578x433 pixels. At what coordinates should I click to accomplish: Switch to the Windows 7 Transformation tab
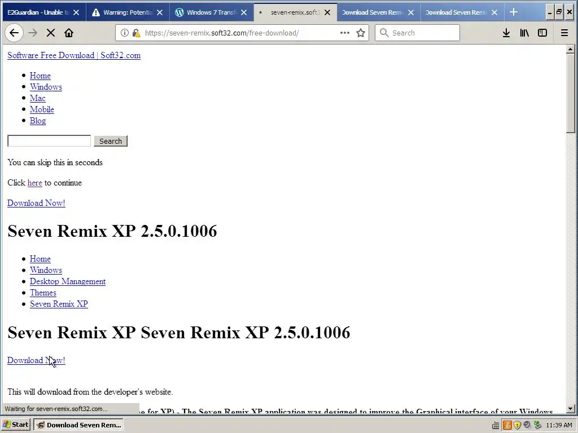[x=212, y=12]
